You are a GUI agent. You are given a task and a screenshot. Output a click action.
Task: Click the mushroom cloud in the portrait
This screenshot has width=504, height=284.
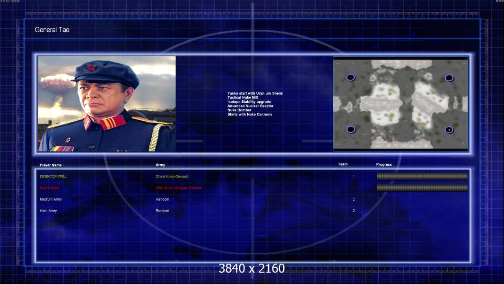pos(57,83)
